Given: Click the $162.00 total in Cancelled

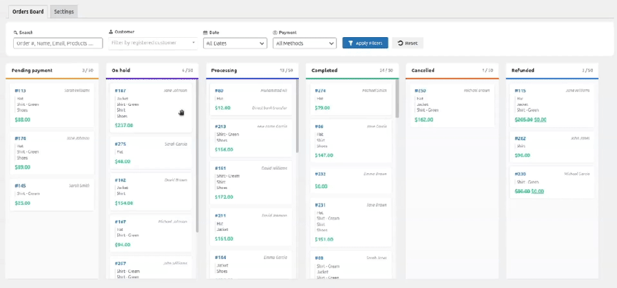Looking at the screenshot, I should [423, 120].
